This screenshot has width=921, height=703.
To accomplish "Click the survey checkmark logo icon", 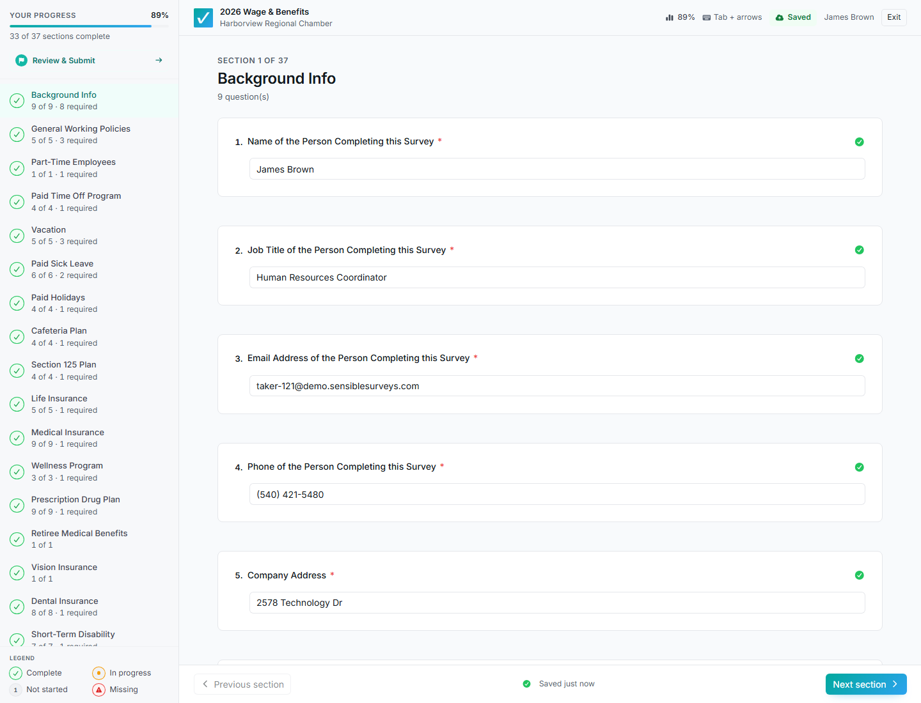I will point(203,18).
